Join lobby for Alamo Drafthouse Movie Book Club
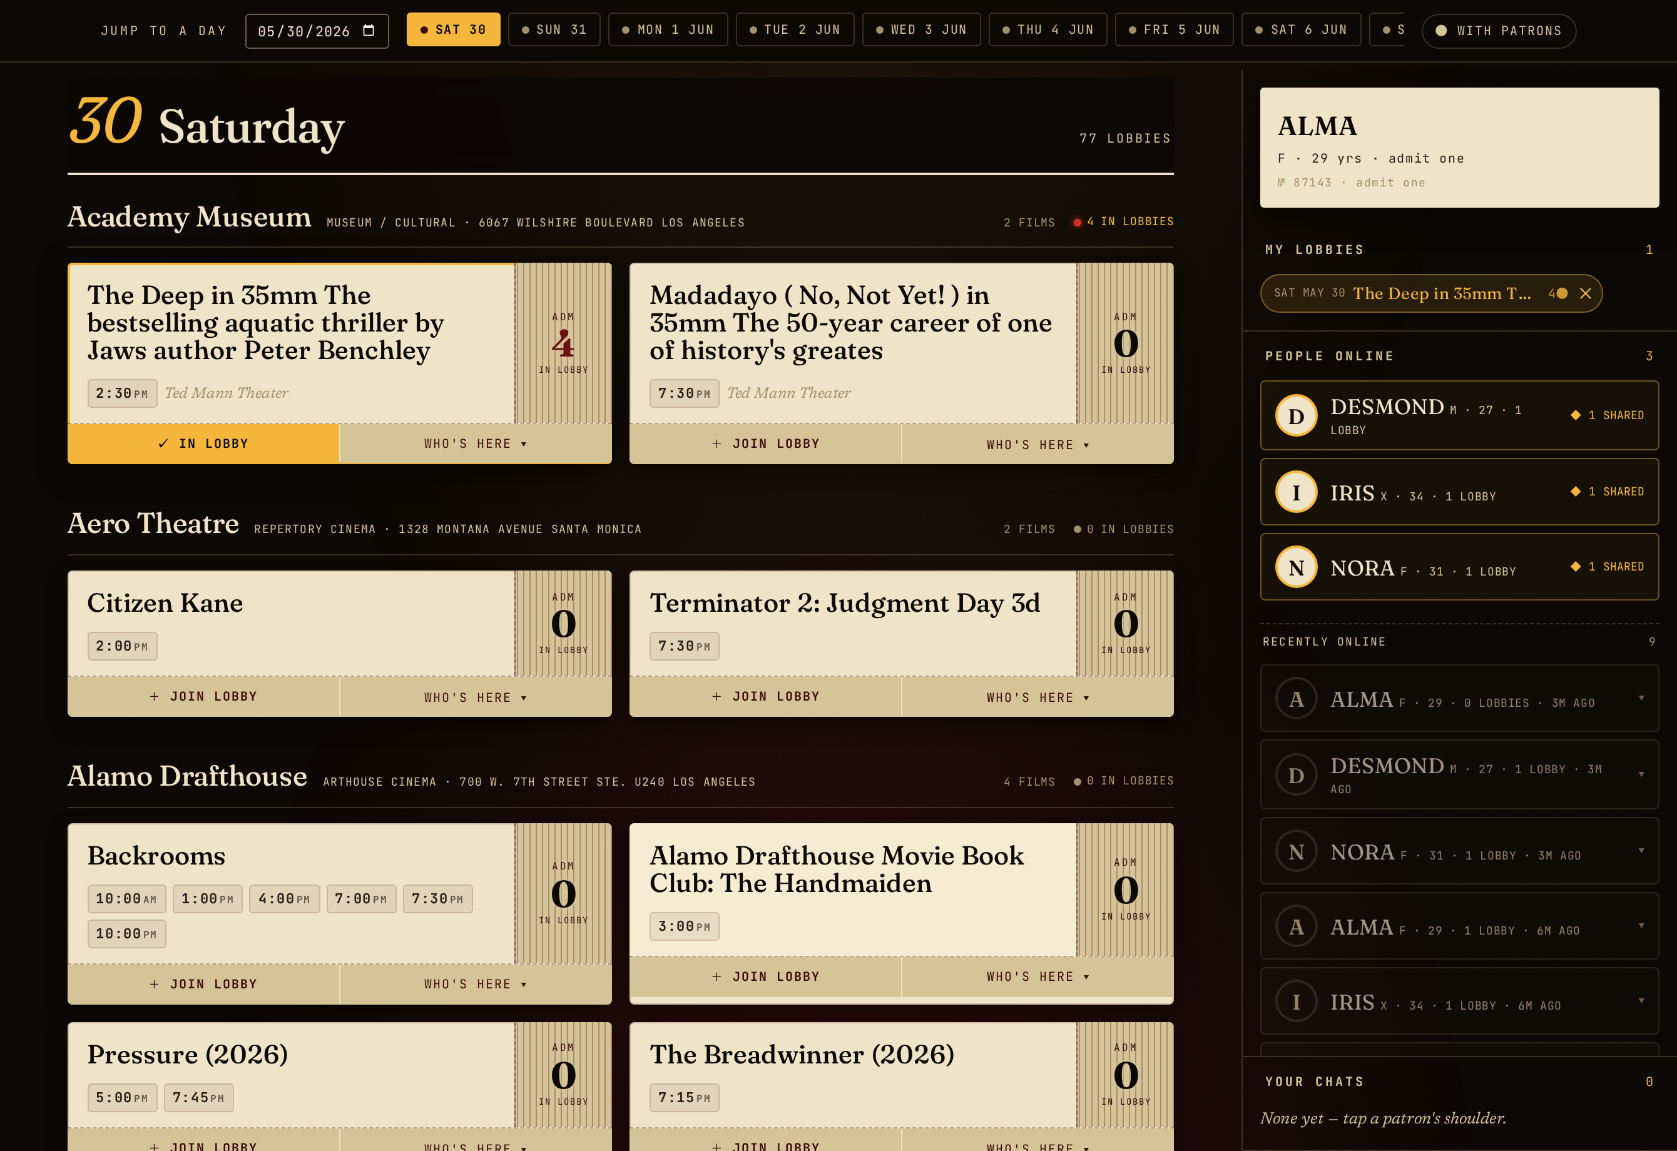This screenshot has height=1151, width=1677. [766, 976]
